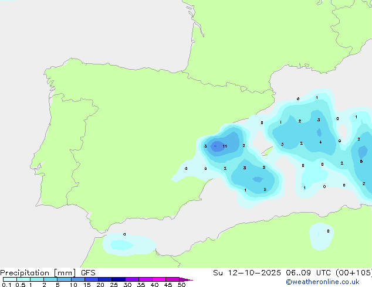Choose the 25–30 mm dark blue swatch
The height and width of the screenshot is (287, 372).
[x=119, y=279]
